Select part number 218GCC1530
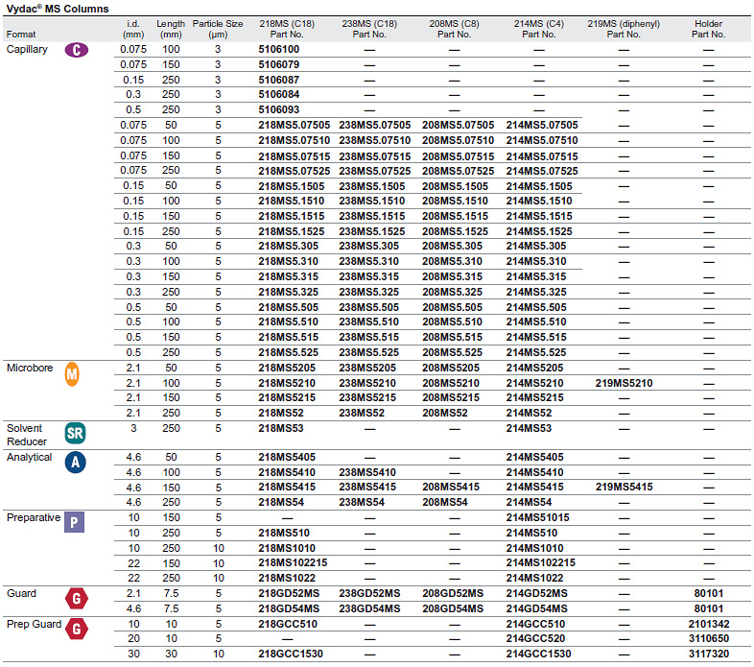The height and width of the screenshot is (667, 754). [291, 654]
